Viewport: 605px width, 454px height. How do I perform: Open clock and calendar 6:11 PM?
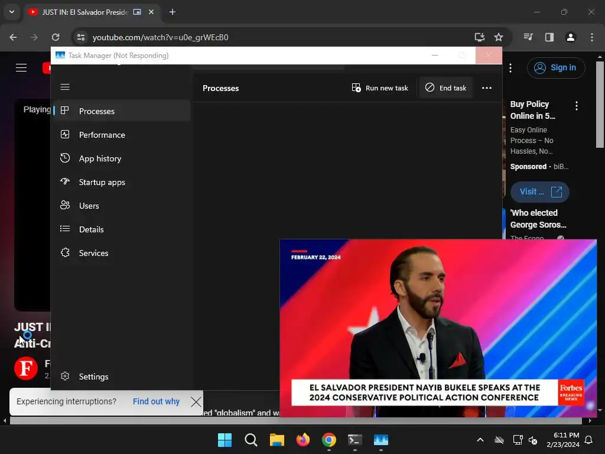coord(563,440)
